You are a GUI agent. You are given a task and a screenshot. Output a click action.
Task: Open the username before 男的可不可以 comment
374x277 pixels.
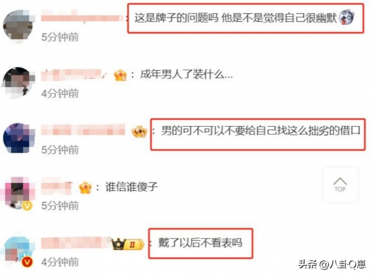83,130
